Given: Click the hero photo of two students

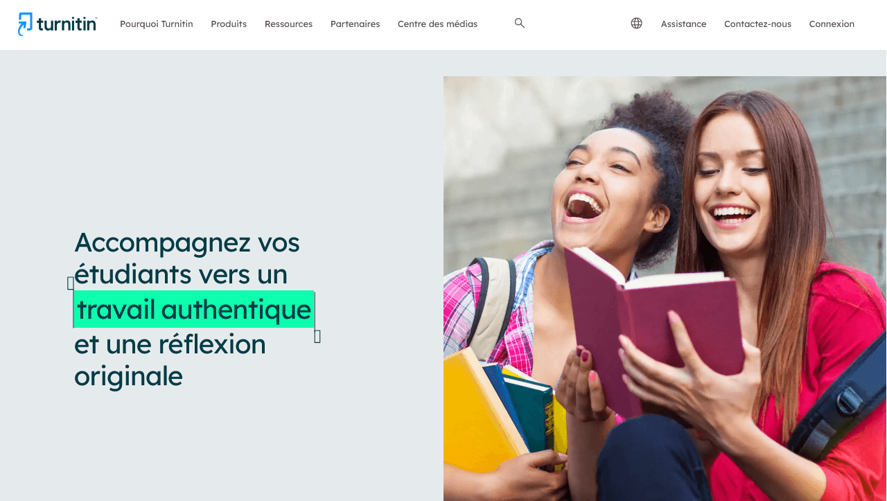Looking at the screenshot, I should tap(665, 288).
